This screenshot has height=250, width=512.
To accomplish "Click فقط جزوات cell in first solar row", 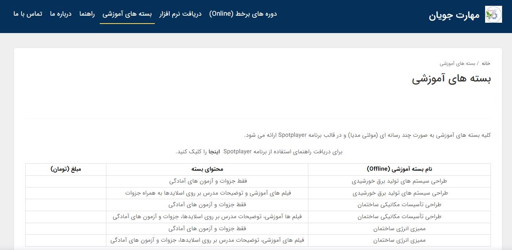I will [207, 181].
